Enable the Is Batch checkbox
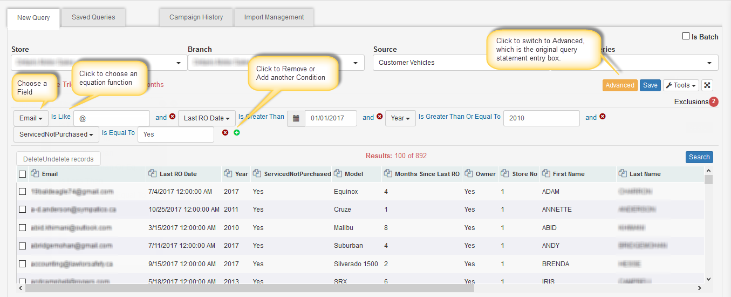Screen dimensions: 731x297 686,36
